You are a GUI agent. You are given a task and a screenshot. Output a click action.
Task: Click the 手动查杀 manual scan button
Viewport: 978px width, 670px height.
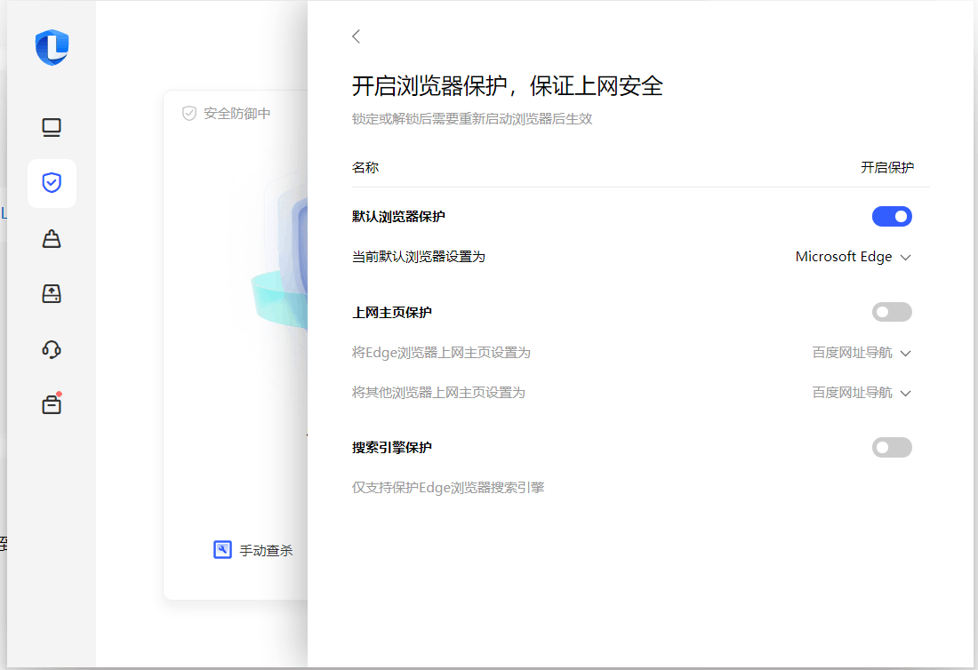click(265, 549)
